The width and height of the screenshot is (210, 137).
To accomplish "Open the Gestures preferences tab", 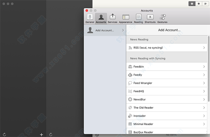I will click(162, 19).
